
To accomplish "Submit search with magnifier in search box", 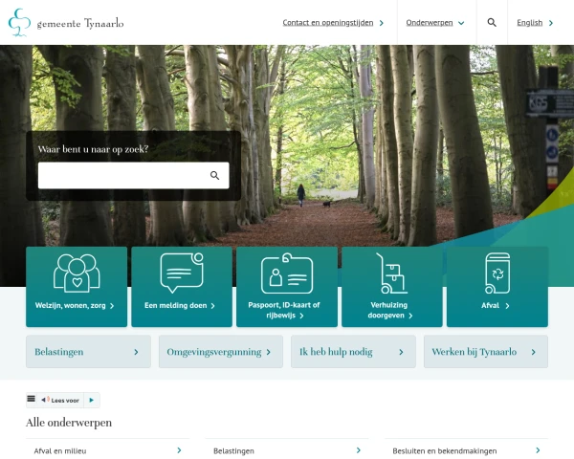I will (215, 176).
